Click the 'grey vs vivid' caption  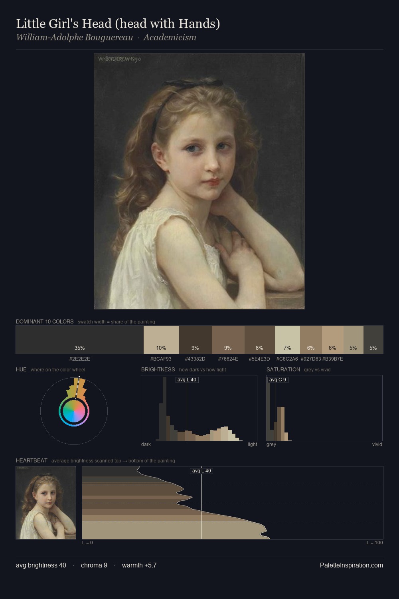[317, 370]
